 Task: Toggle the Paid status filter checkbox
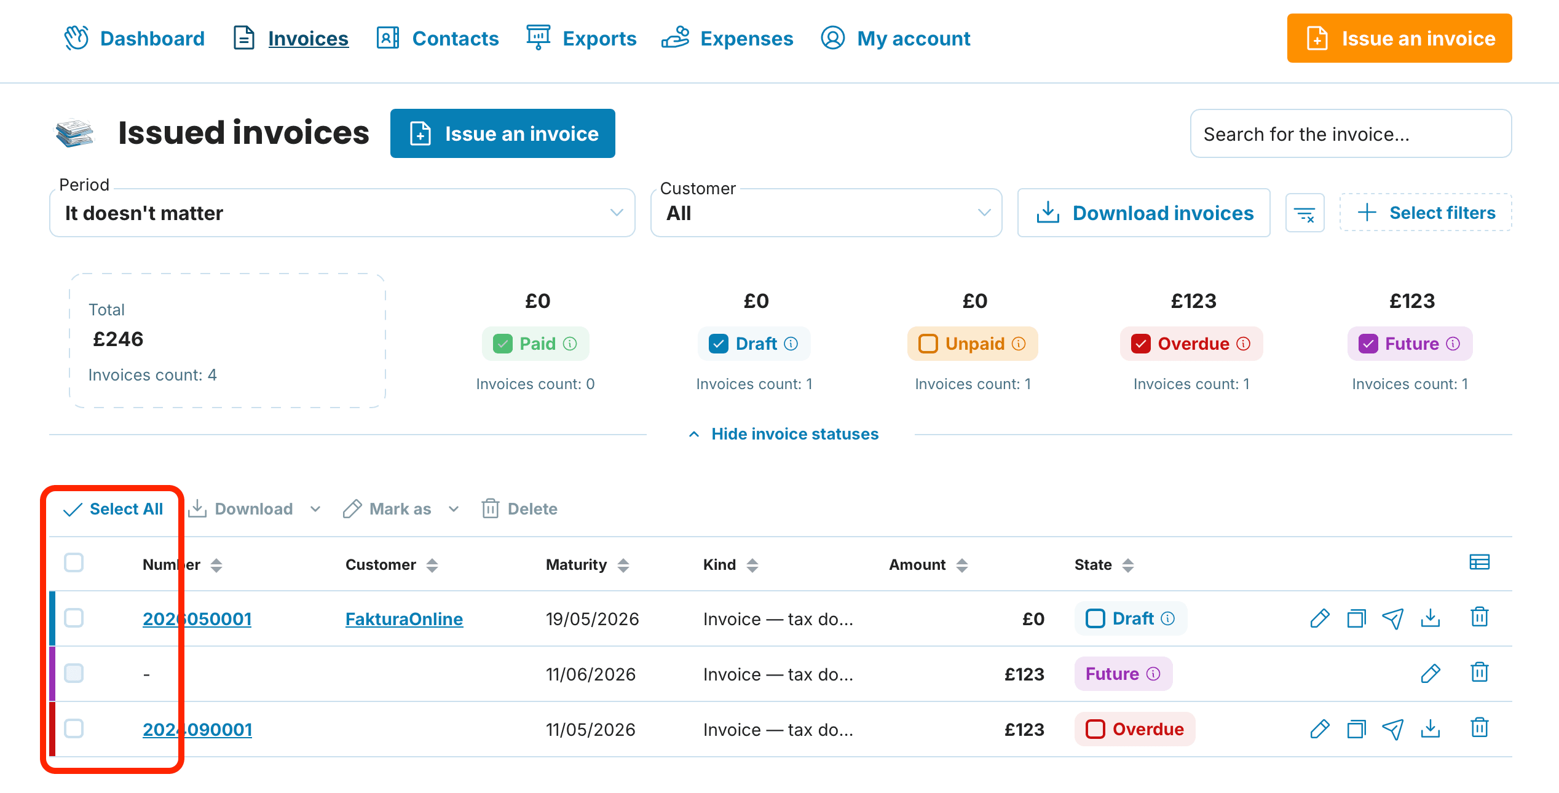[x=503, y=344]
